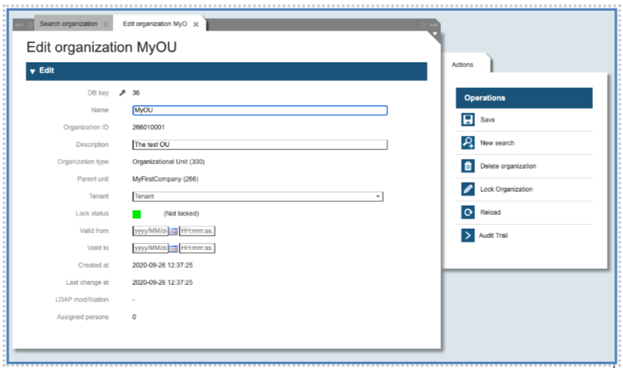The image size is (623, 368).
Task: Click the Reload circular arrow icon
Action: point(467,212)
